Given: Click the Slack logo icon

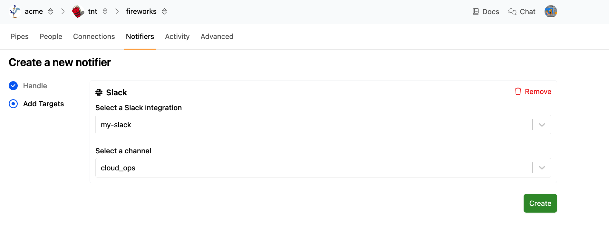Looking at the screenshot, I should pyautogui.click(x=99, y=92).
